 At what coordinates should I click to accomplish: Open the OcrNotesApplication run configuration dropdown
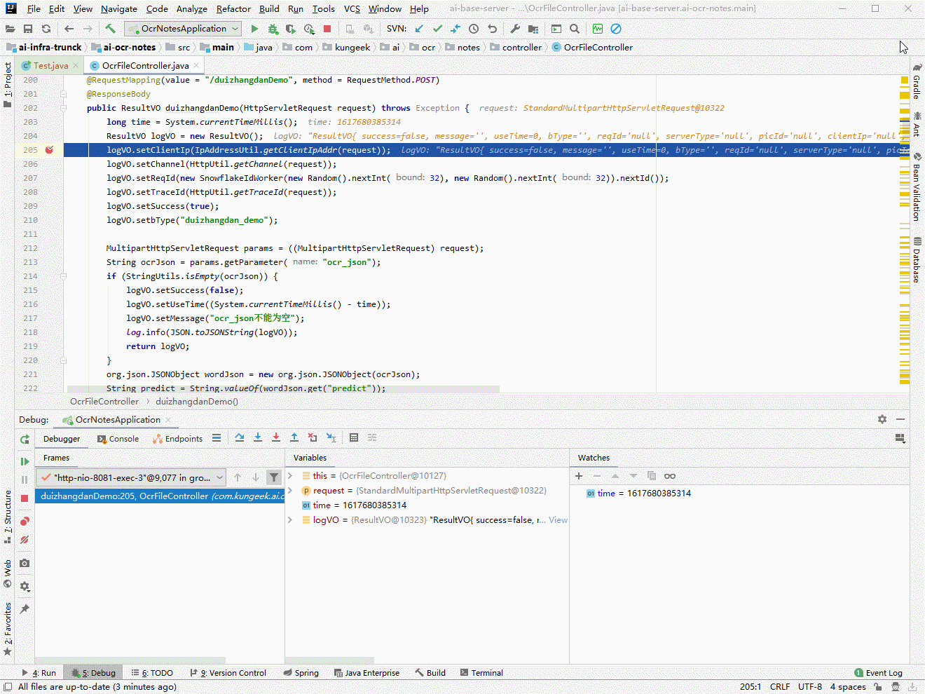[183, 29]
